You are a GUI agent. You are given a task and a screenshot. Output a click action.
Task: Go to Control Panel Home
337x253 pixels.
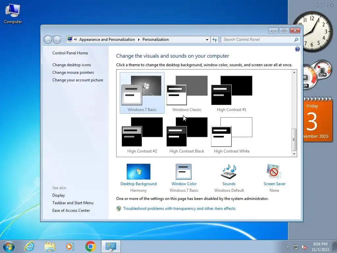click(x=70, y=53)
